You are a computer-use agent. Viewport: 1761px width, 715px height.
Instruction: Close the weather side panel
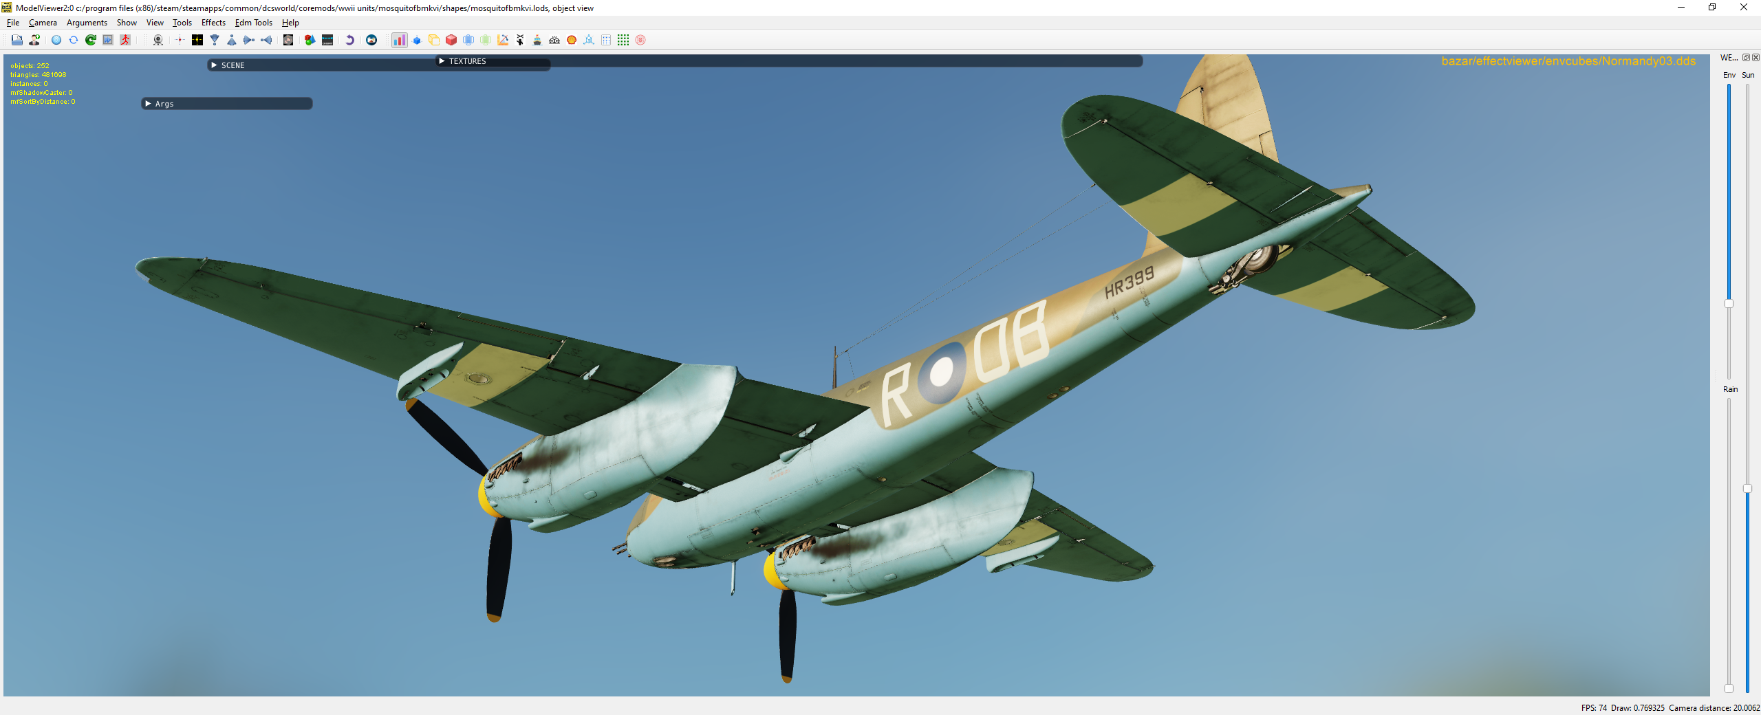[x=1755, y=58]
